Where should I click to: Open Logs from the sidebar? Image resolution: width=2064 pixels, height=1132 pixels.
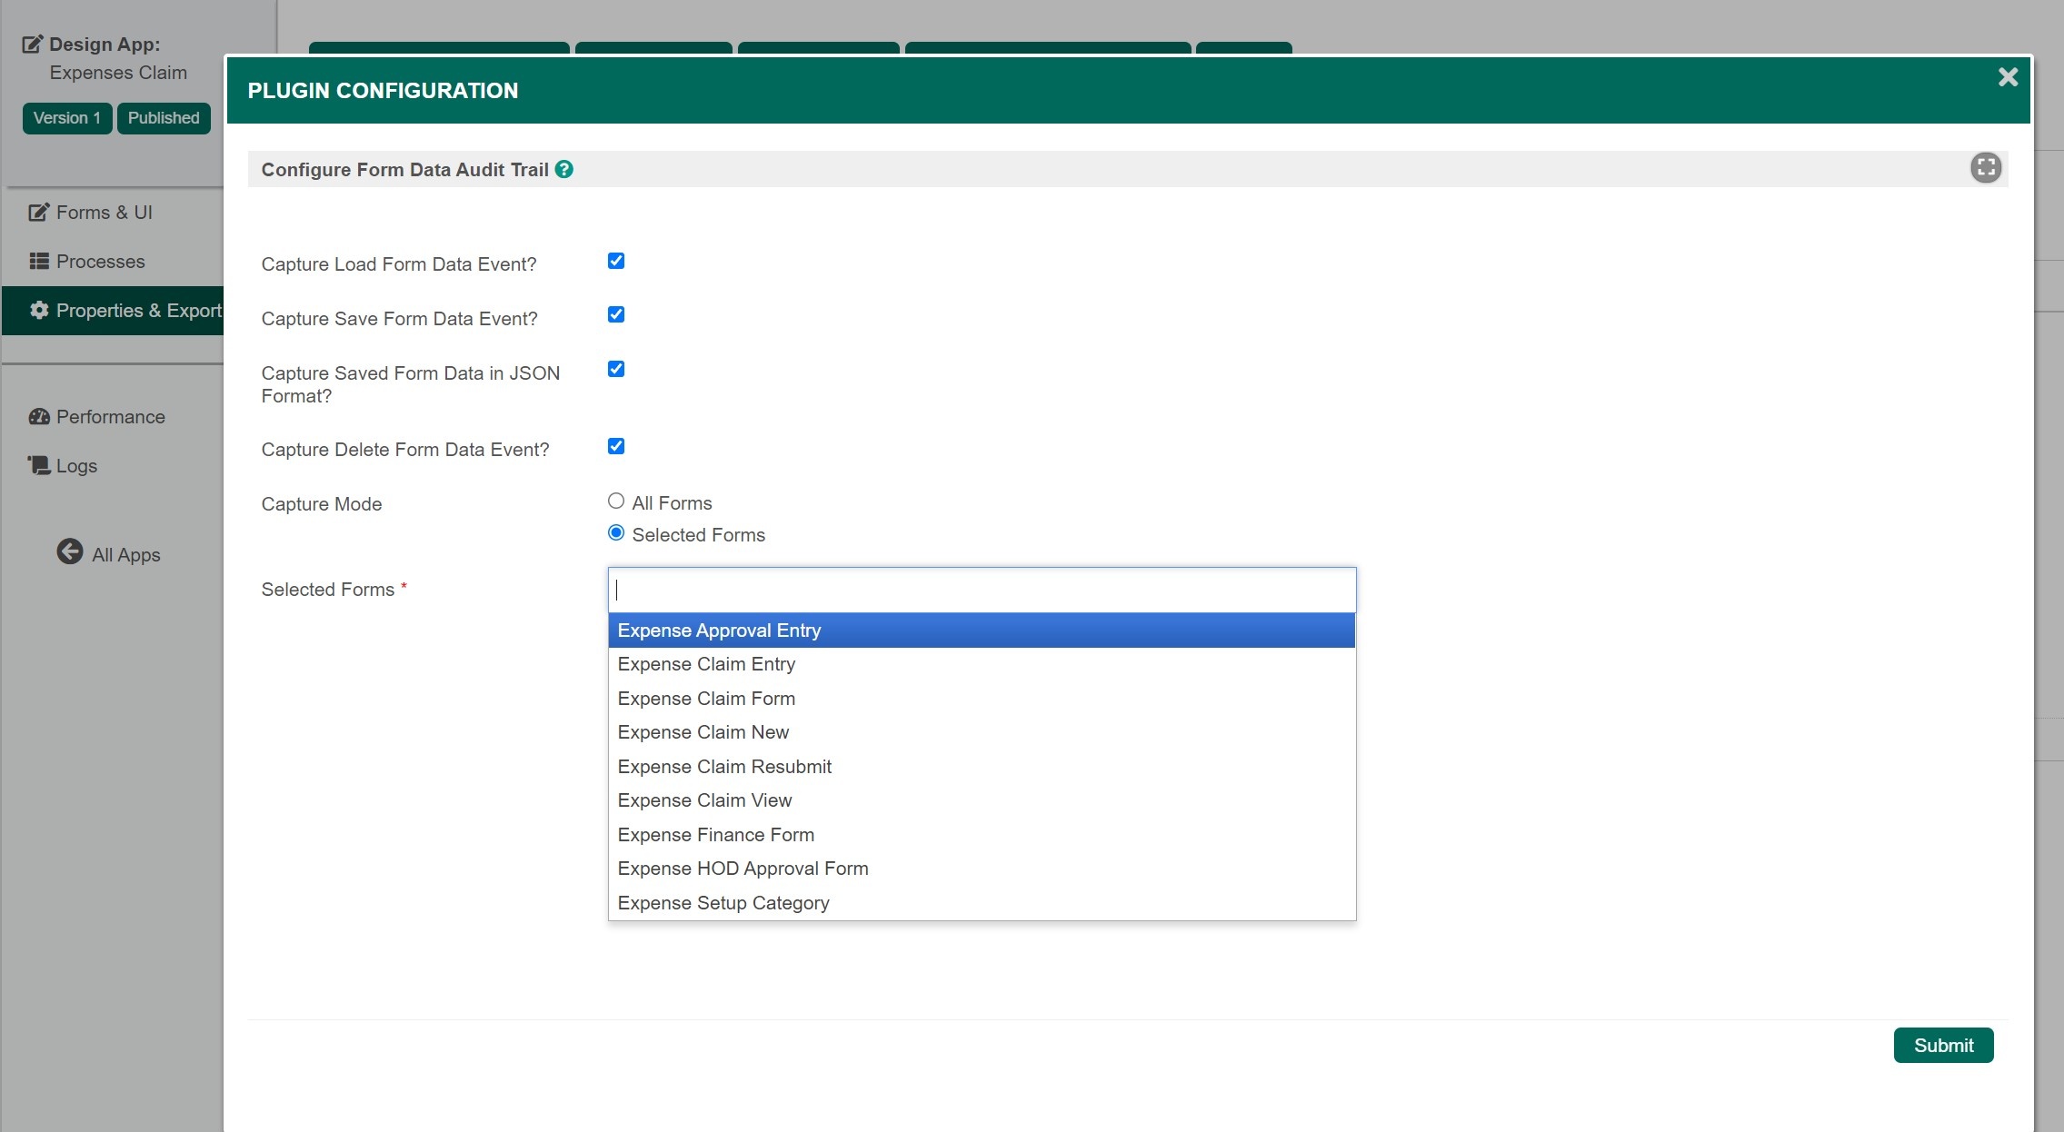(76, 466)
